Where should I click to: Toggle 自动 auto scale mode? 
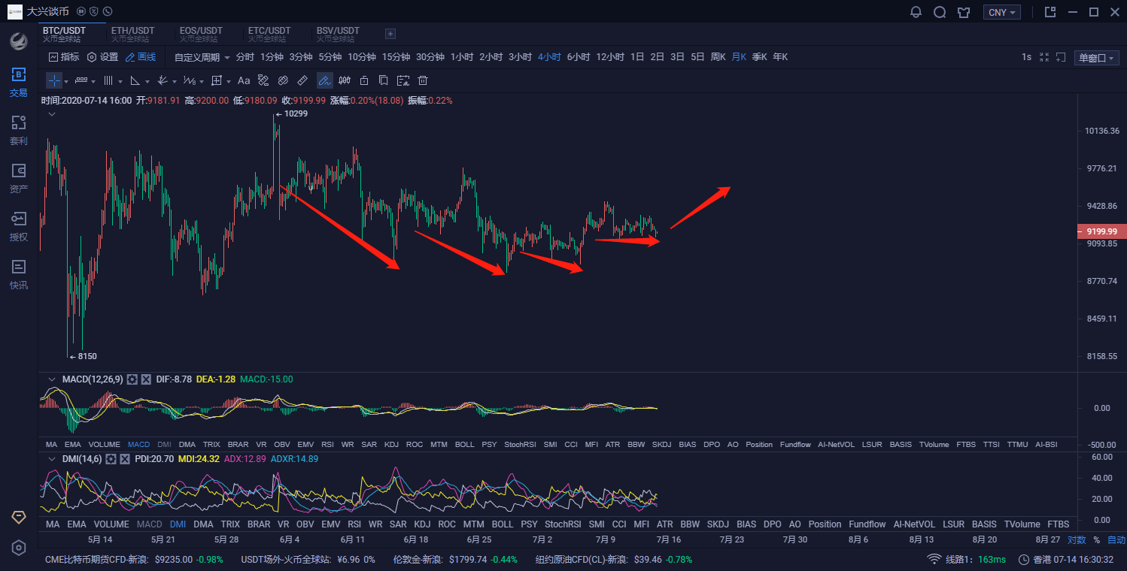pyautogui.click(x=1116, y=539)
